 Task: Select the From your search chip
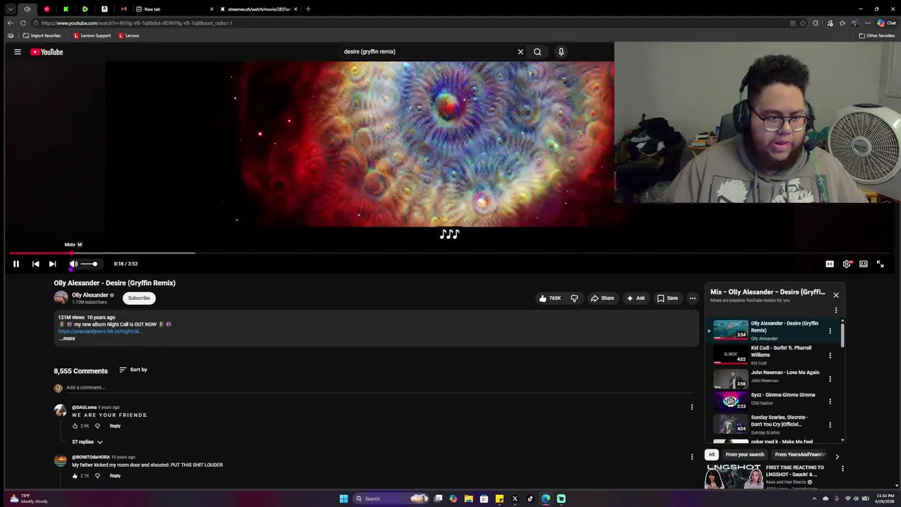745,455
